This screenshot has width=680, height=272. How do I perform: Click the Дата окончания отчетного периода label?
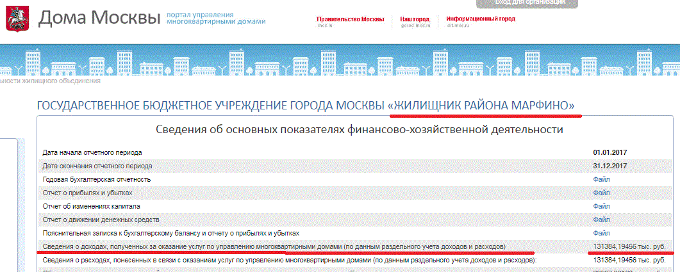click(97, 166)
